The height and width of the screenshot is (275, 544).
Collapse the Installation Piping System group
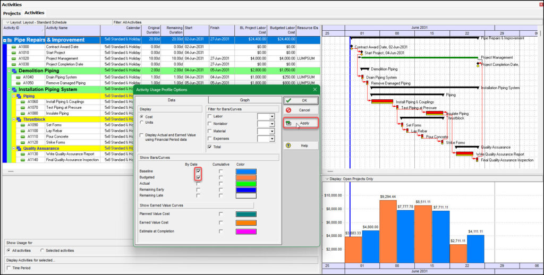pyautogui.click(x=10, y=90)
